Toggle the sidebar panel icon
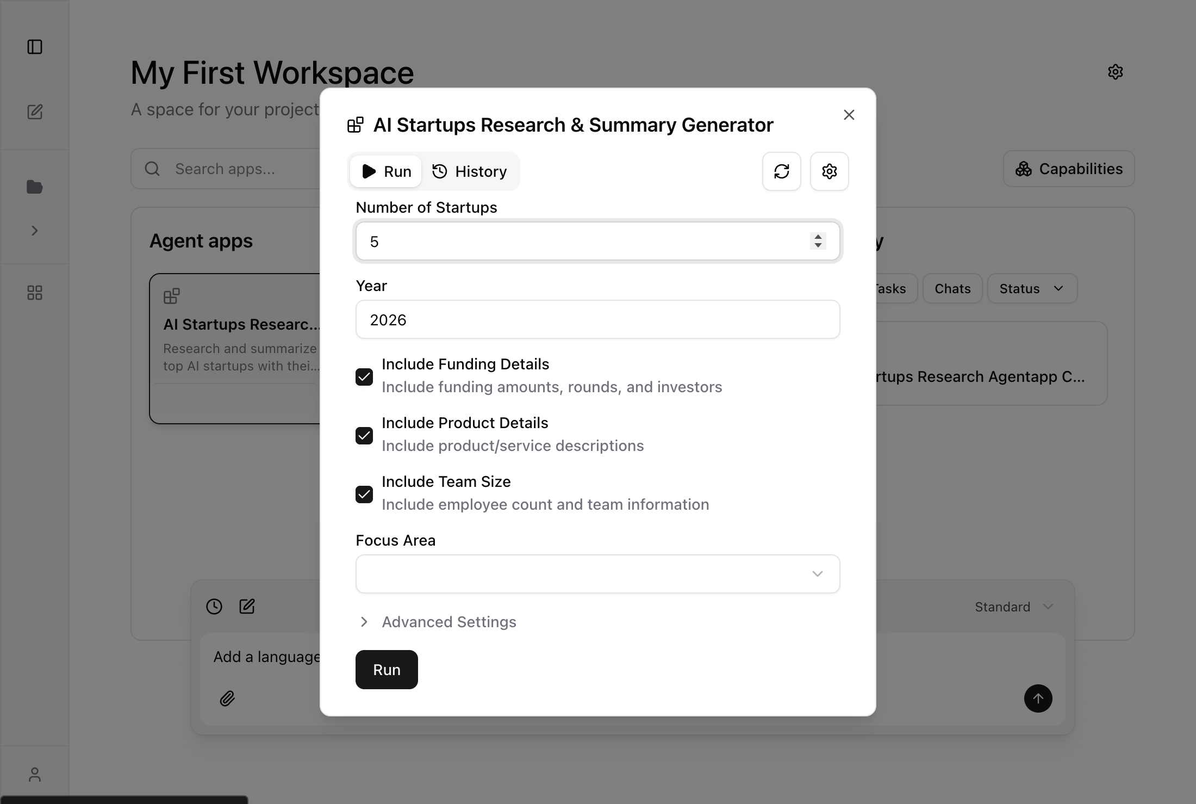 click(x=35, y=47)
